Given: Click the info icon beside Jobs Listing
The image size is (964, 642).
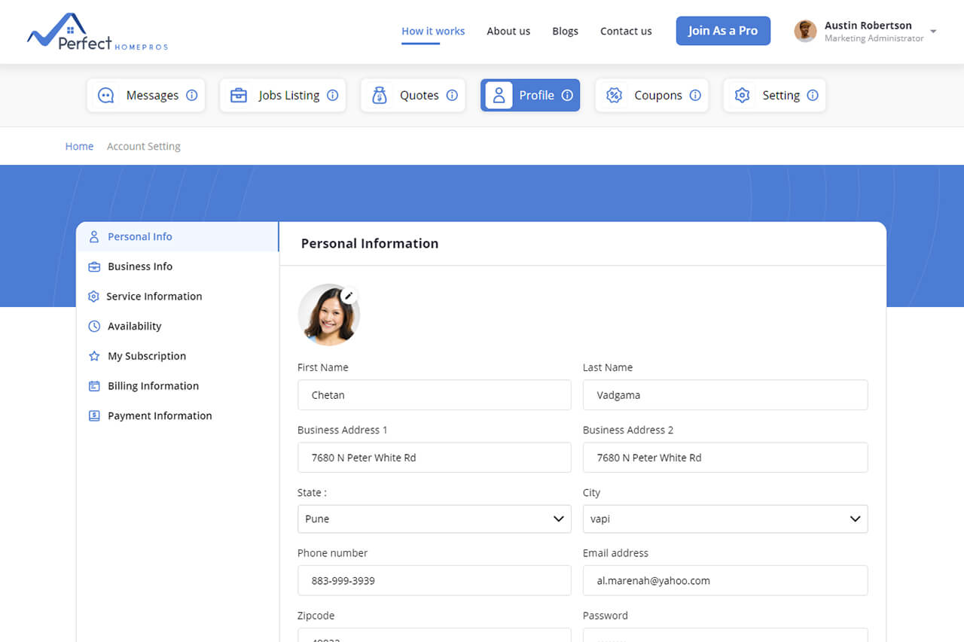Looking at the screenshot, I should [x=332, y=96].
